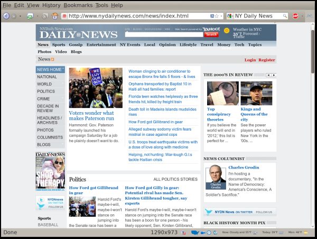The image size is (317, 239).
Task: Click the search engine icon in the search box
Action: click(x=229, y=16)
